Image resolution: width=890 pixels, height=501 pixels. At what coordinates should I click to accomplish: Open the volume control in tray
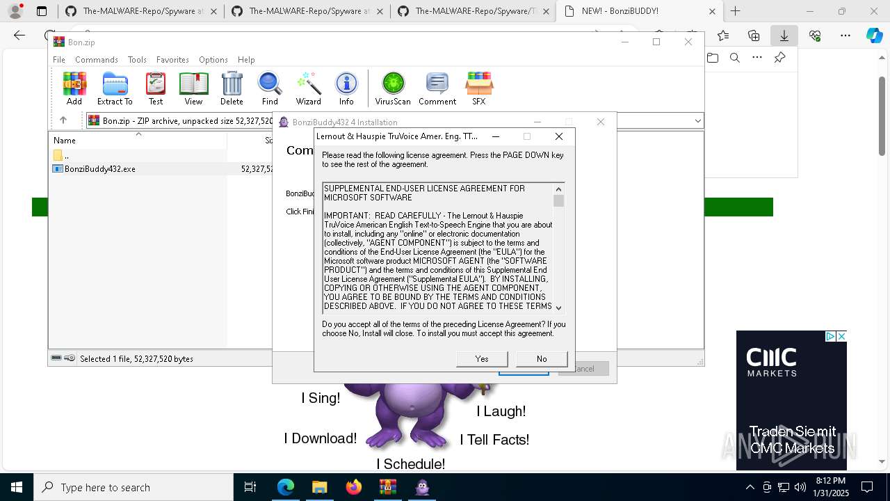(800, 487)
